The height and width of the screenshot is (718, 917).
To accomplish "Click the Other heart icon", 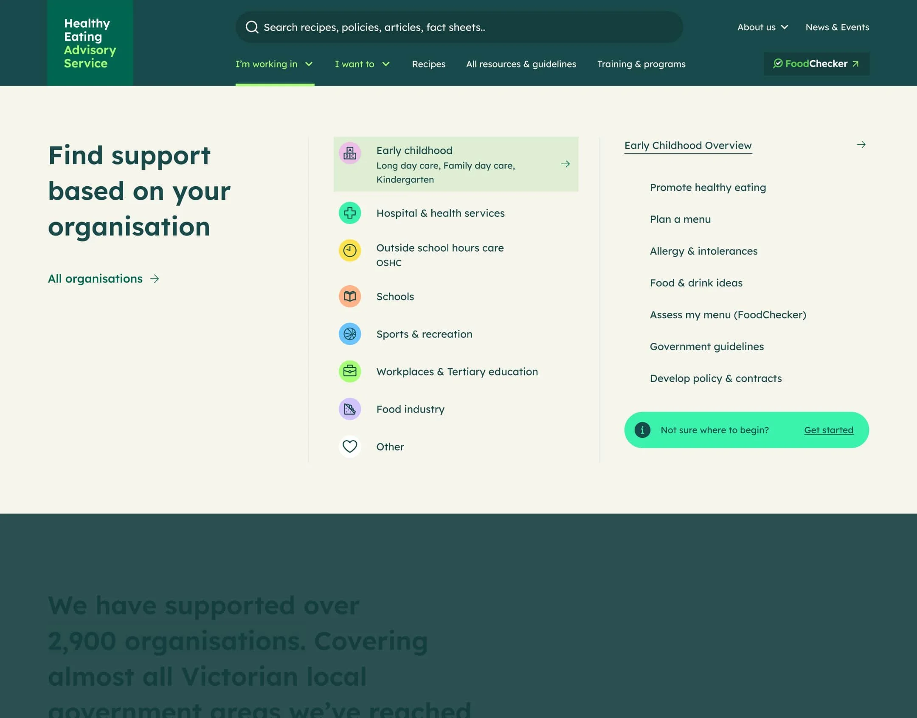I will click(349, 446).
